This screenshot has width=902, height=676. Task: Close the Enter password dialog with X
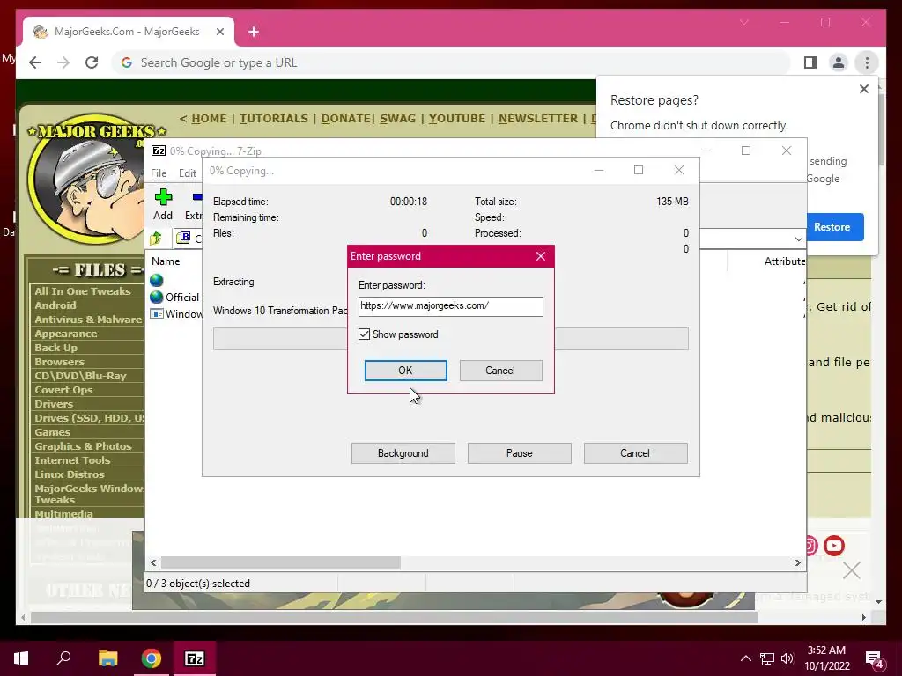541,256
